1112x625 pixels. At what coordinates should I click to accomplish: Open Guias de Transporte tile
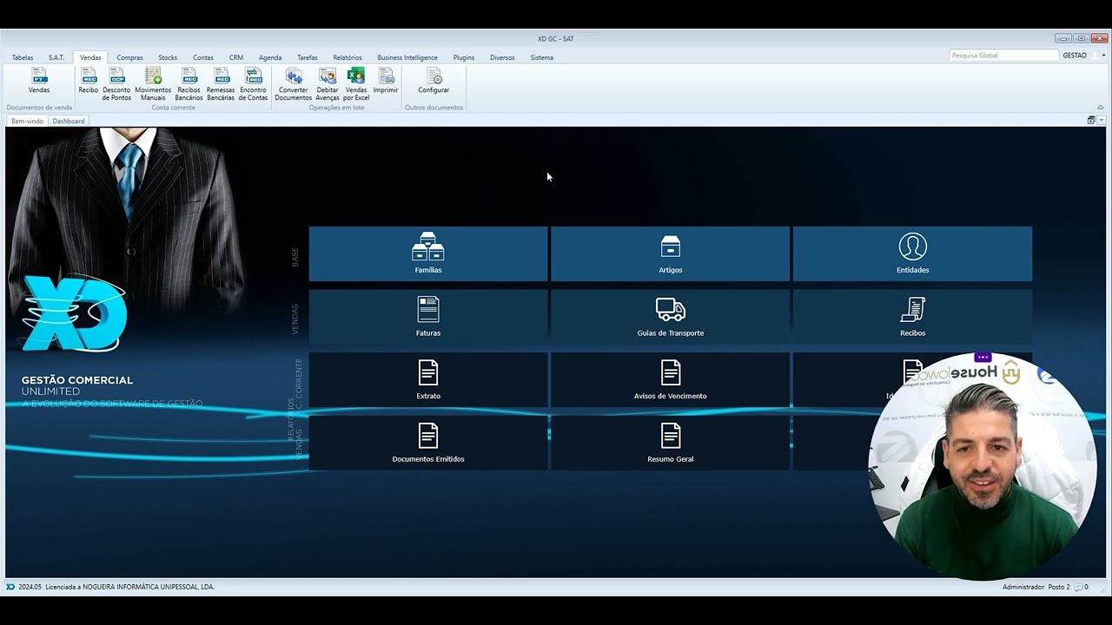[x=671, y=317]
